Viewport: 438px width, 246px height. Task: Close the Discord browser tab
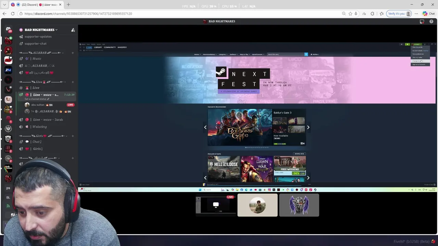pos(60,4)
